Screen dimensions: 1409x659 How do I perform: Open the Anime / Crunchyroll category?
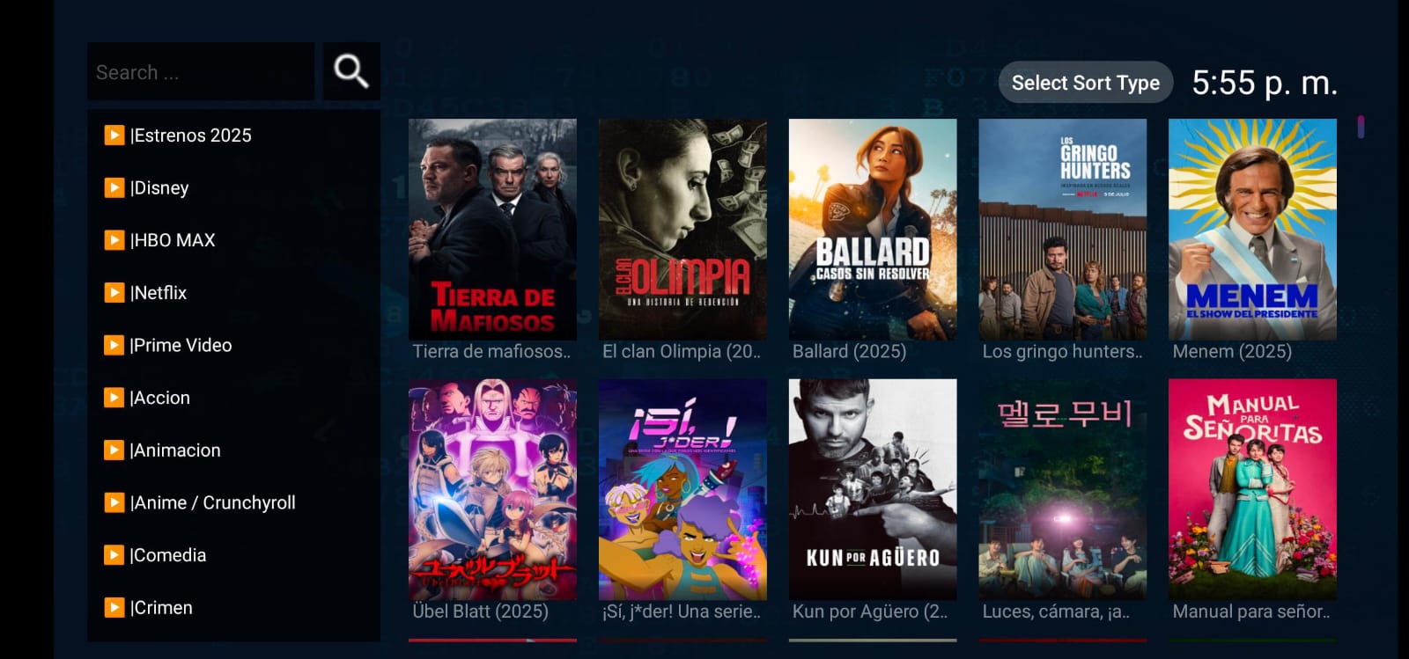234,502
